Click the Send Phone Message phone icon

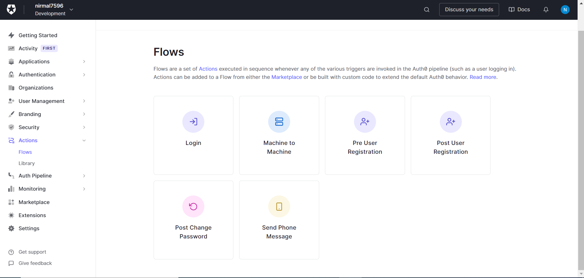click(279, 206)
